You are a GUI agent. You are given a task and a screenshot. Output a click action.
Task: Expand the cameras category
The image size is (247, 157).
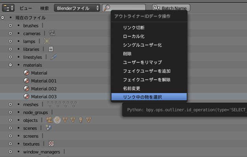coord(10,33)
